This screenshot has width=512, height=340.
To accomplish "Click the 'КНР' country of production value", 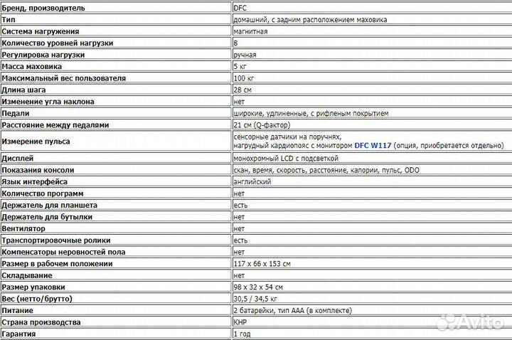I will (x=240, y=322).
